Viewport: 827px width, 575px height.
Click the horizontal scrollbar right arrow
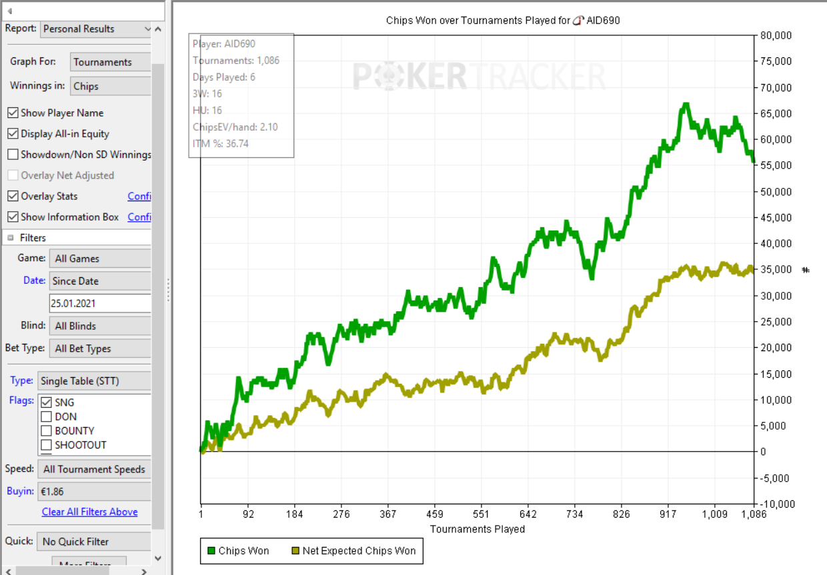(x=144, y=571)
